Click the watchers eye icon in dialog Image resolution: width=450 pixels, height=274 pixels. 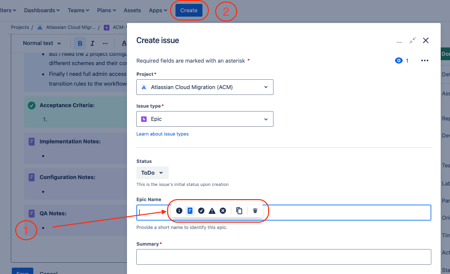[x=399, y=60]
